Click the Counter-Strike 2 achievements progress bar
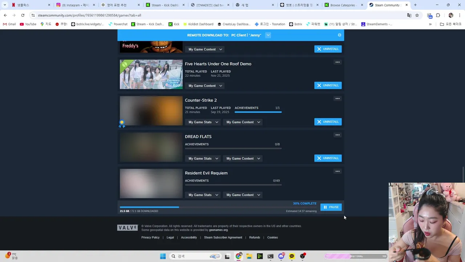Screen dimensions: 465x262 258,112
